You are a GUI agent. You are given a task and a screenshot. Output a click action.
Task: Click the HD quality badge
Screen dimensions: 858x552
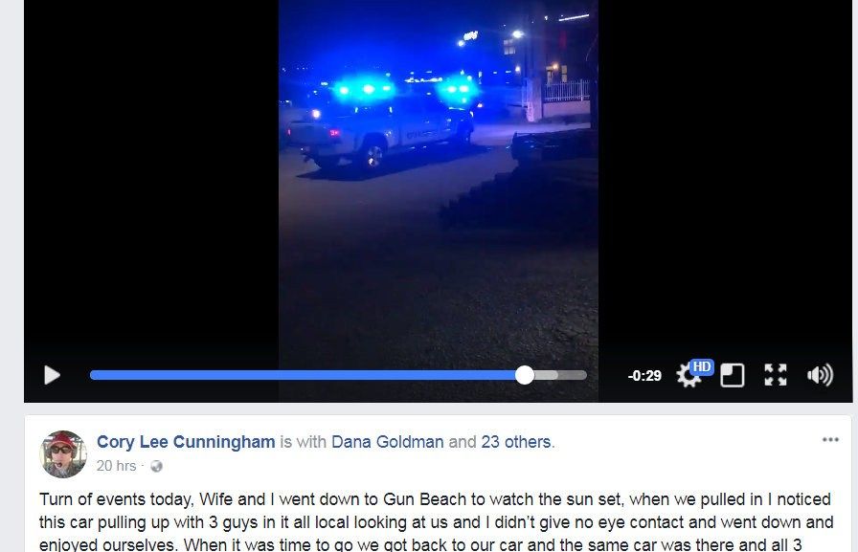pyautogui.click(x=702, y=366)
